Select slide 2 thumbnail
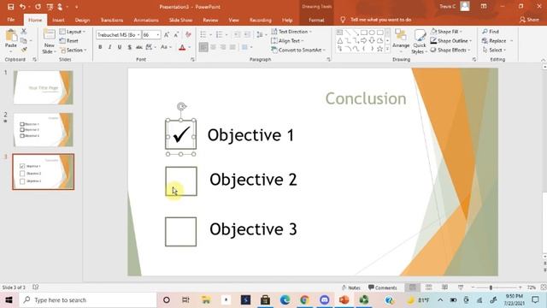 tap(44, 129)
